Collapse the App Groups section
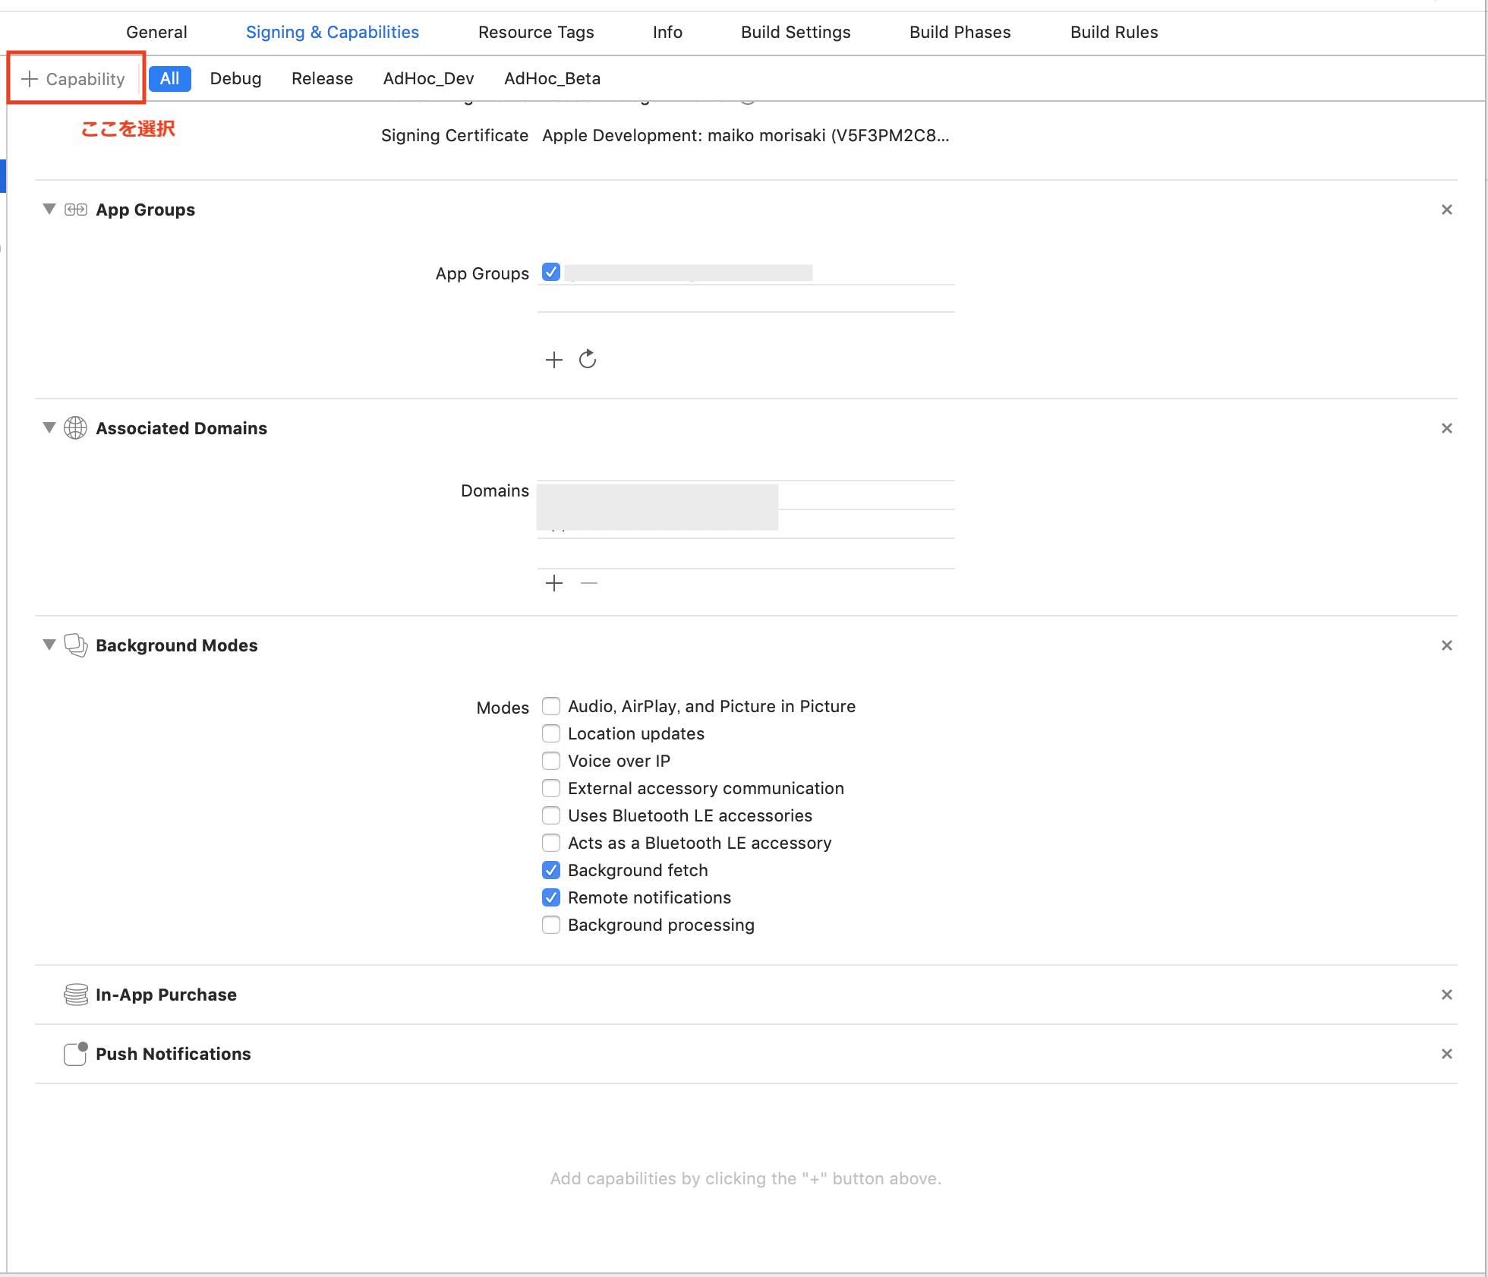This screenshot has height=1277, width=1488. click(x=49, y=210)
